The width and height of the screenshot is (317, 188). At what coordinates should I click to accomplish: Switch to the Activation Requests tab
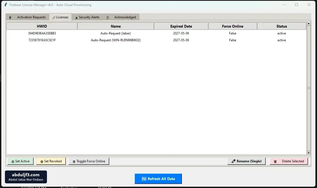(x=27, y=17)
